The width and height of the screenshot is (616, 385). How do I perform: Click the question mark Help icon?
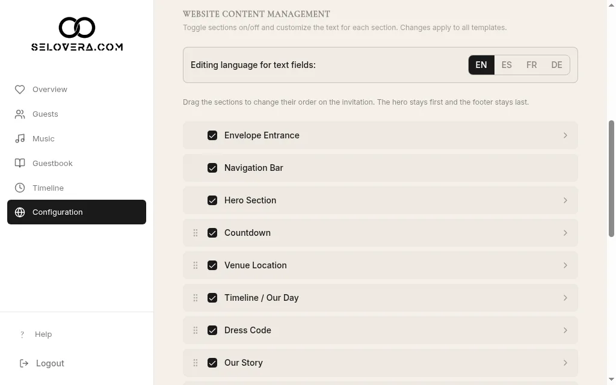pyautogui.click(x=22, y=334)
